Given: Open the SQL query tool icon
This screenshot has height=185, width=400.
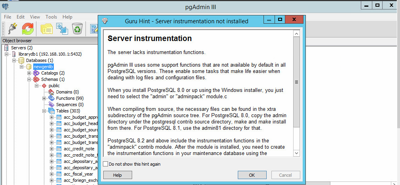Looking at the screenshot, I should pyautogui.click(x=94, y=28).
